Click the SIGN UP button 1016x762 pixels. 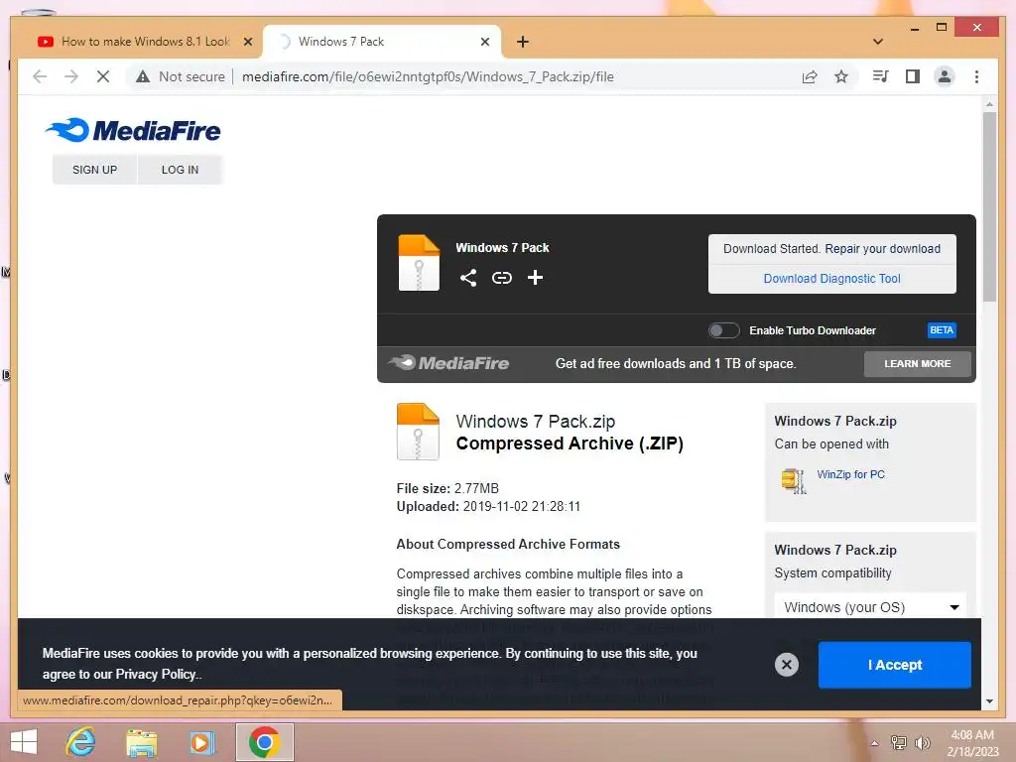tap(94, 170)
